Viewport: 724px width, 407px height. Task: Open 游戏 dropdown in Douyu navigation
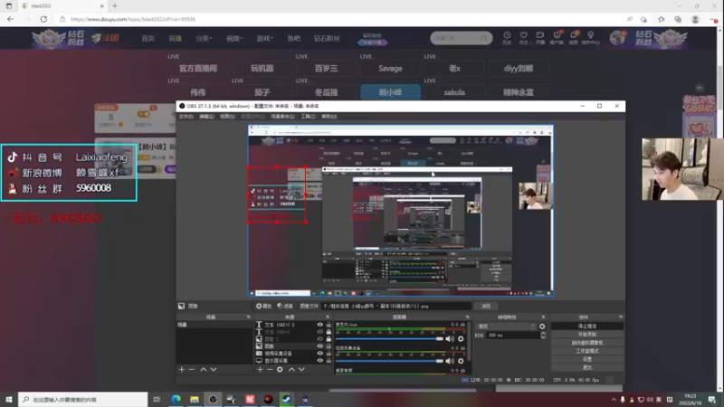[264, 38]
